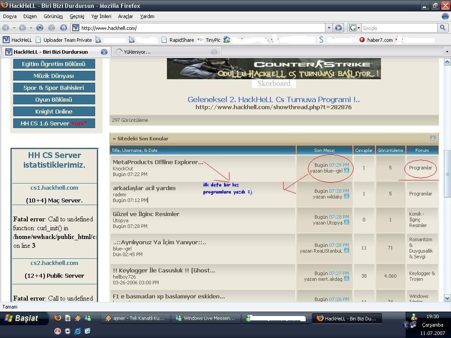The height and width of the screenshot is (338, 451).
Task: Open the cs2.hackhell.com link
Action: (x=54, y=263)
